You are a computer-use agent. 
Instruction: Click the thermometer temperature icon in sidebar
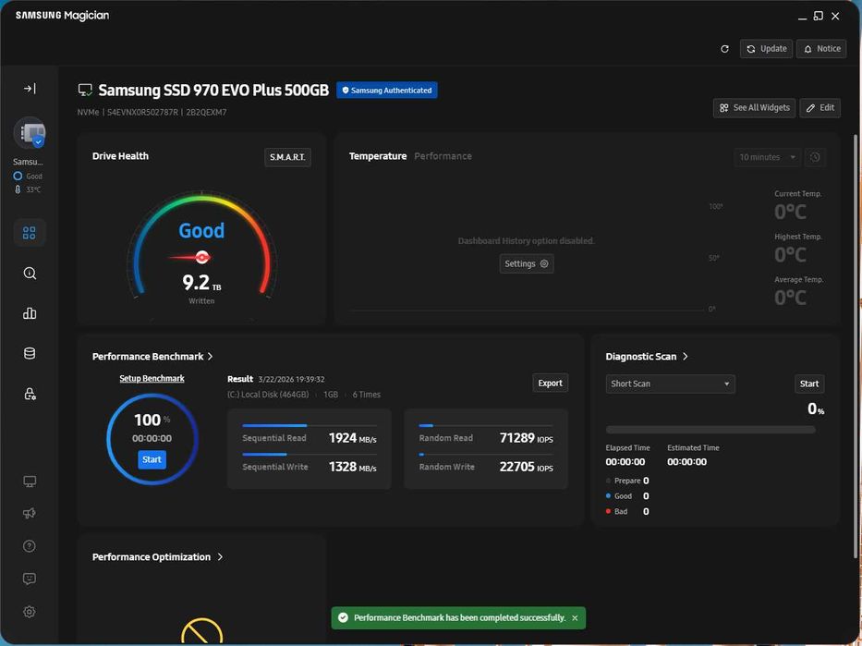[x=18, y=189]
